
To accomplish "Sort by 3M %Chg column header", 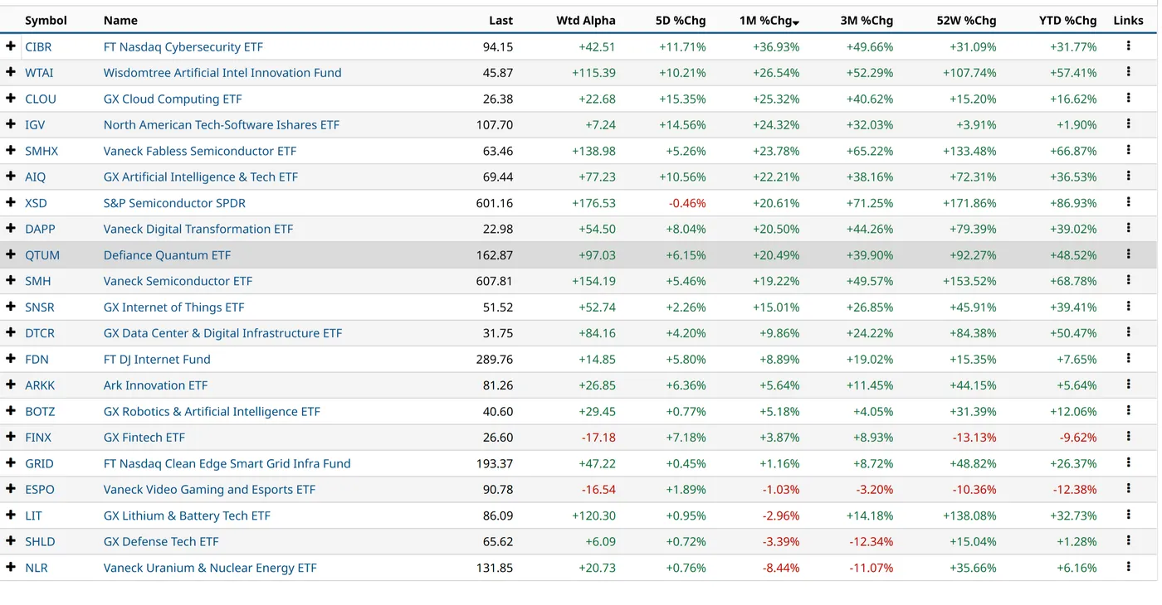I will [x=867, y=20].
